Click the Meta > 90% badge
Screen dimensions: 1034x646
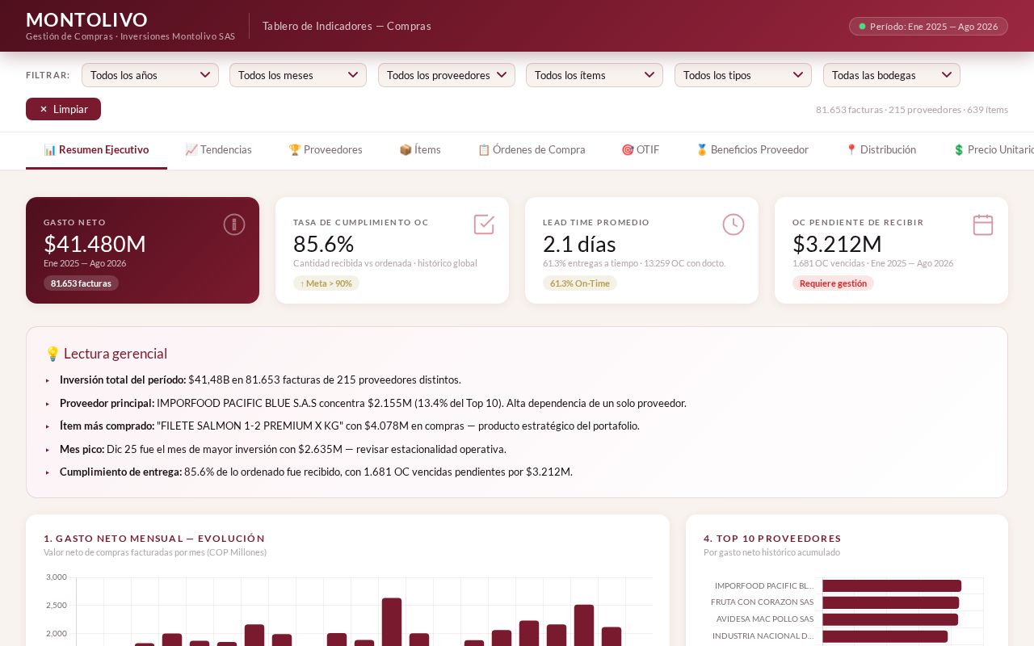point(326,283)
